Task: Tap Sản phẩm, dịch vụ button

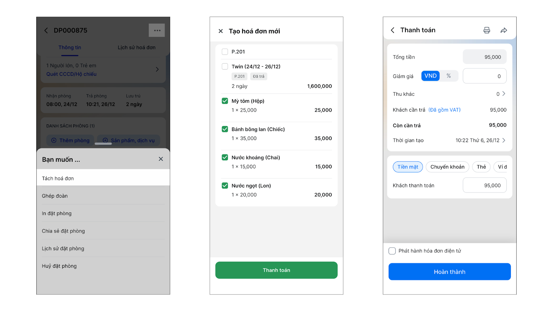Action: pyautogui.click(x=129, y=140)
